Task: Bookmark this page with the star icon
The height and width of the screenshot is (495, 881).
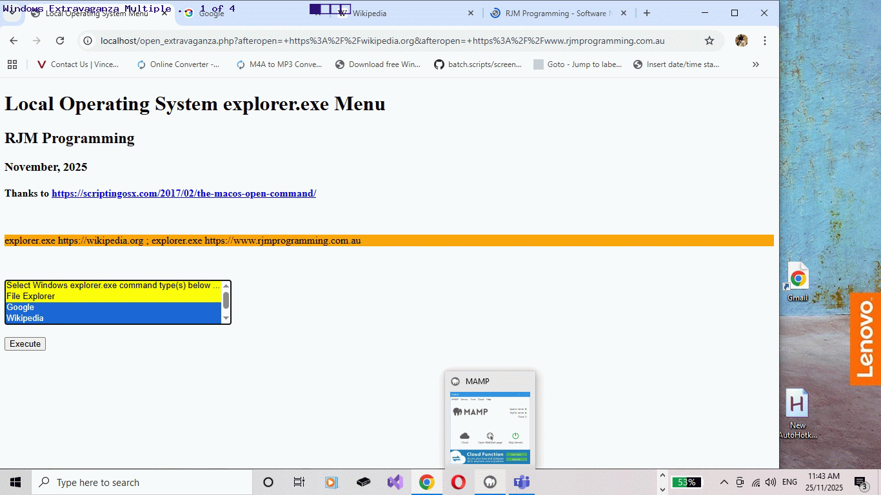Action: [x=709, y=40]
